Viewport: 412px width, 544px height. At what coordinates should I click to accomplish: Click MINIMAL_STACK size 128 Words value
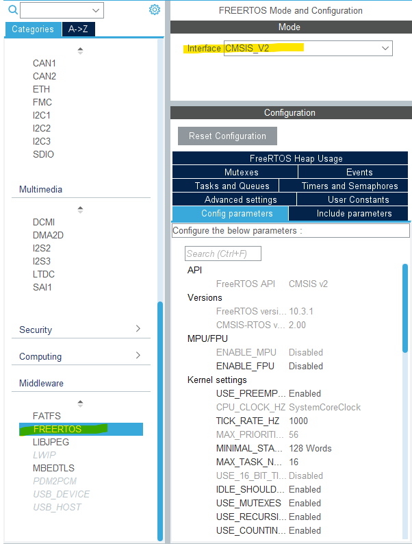(310, 448)
